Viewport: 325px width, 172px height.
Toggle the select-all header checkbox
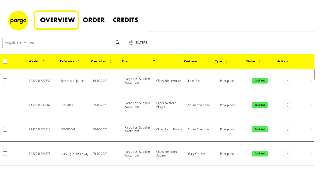5,61
